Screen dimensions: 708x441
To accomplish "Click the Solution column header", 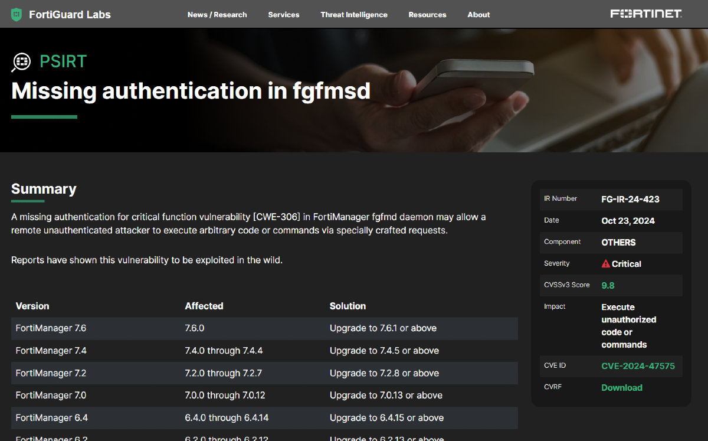I will click(348, 306).
